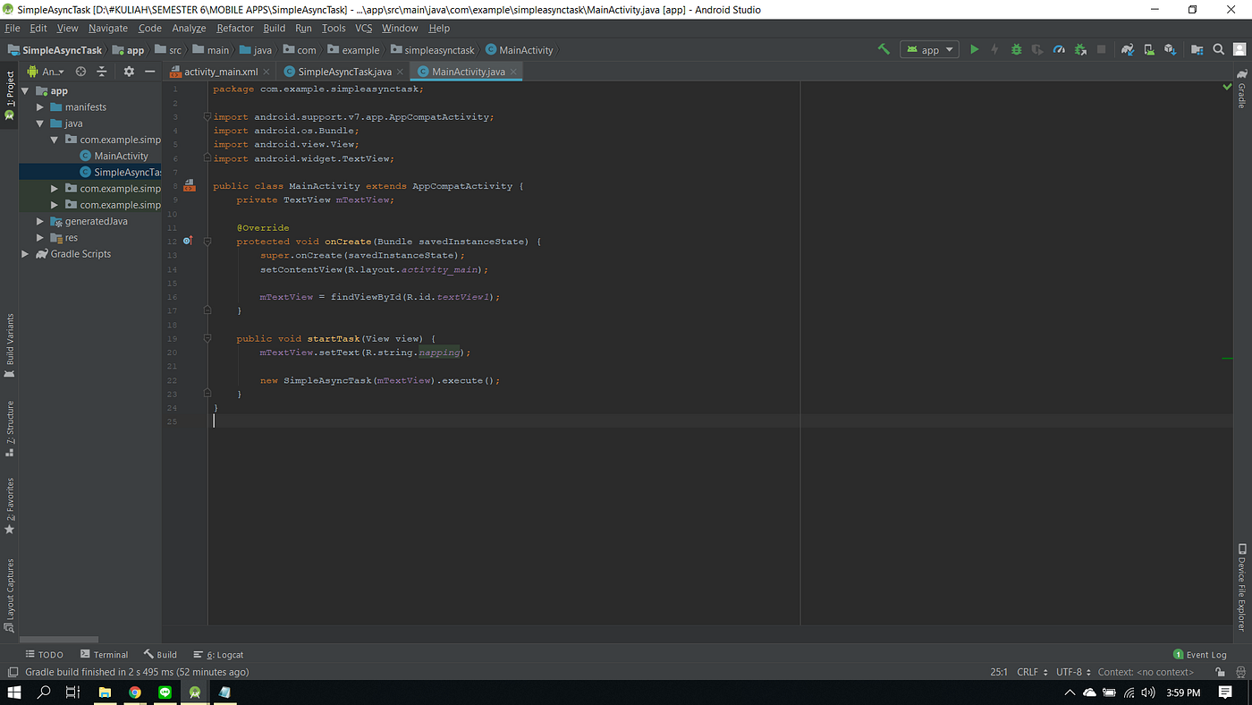This screenshot has width=1252, height=705.
Task: Open the AVD Manager icon
Action: [x=1148, y=50]
